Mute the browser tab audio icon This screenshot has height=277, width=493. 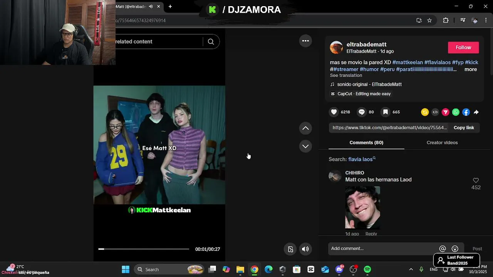pos(151,7)
